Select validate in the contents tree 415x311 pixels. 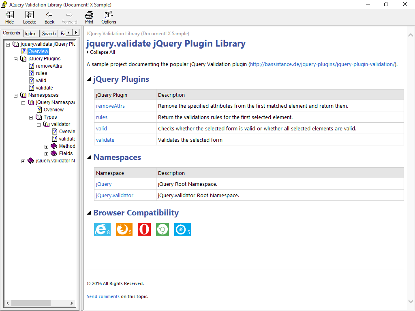pyautogui.click(x=45, y=87)
